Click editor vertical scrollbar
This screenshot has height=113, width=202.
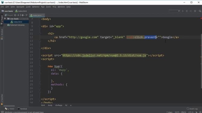click(x=201, y=61)
